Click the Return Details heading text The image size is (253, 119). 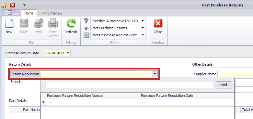[20, 64]
